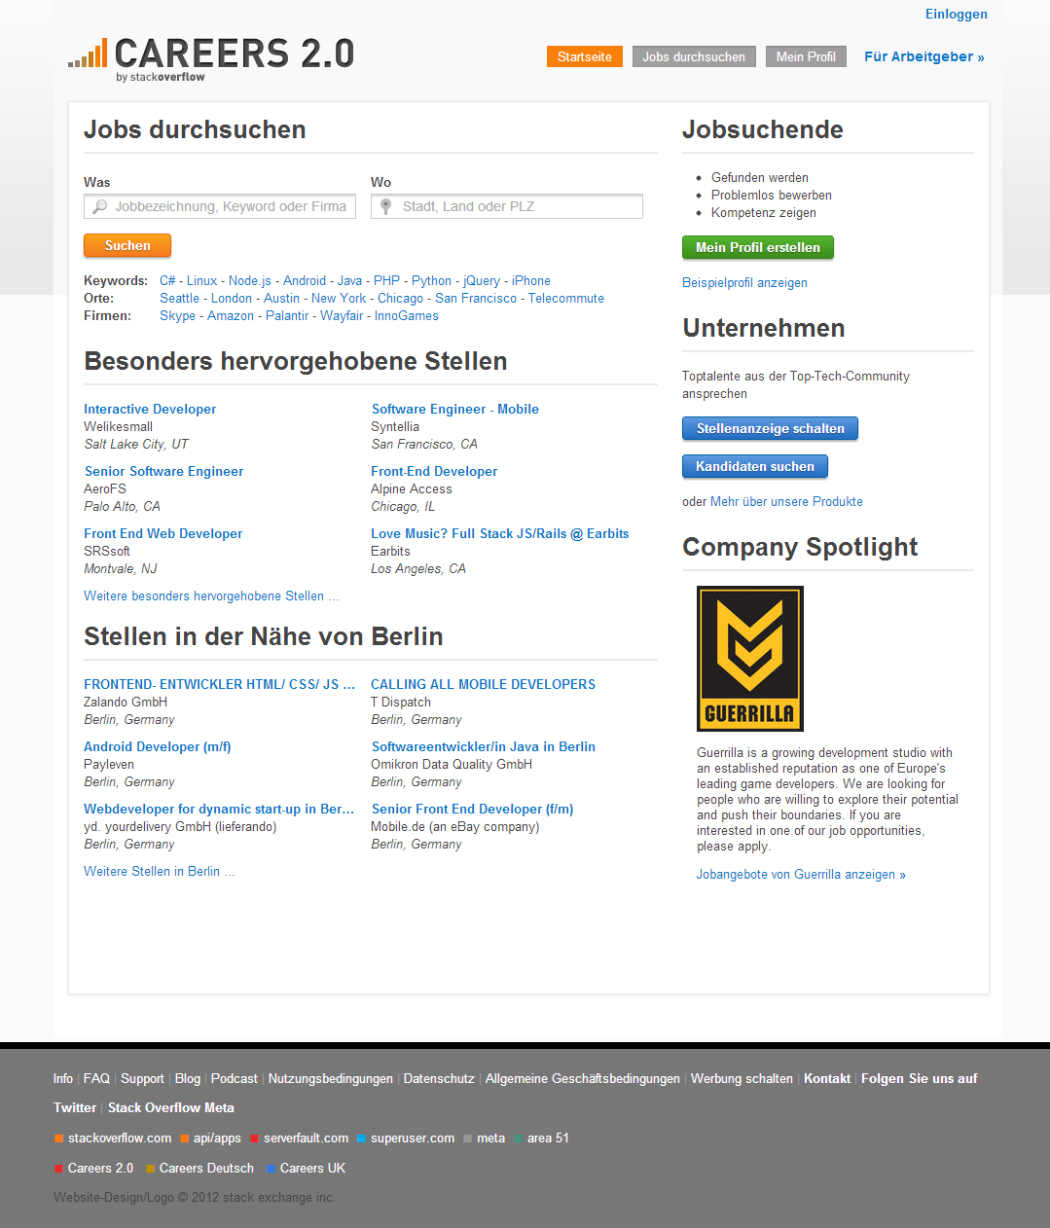The width and height of the screenshot is (1050, 1228).
Task: Click the location pin icon in Wo field
Action: [x=386, y=206]
